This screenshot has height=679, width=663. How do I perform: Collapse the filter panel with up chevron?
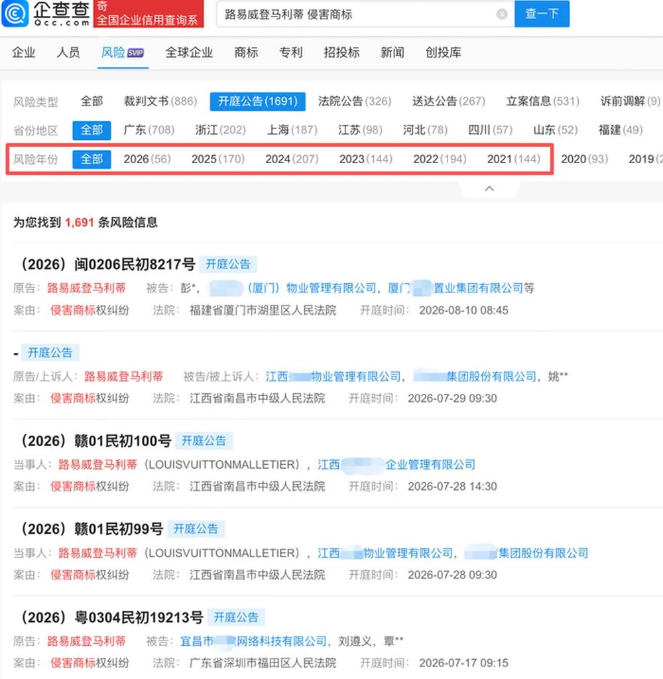[x=489, y=188]
